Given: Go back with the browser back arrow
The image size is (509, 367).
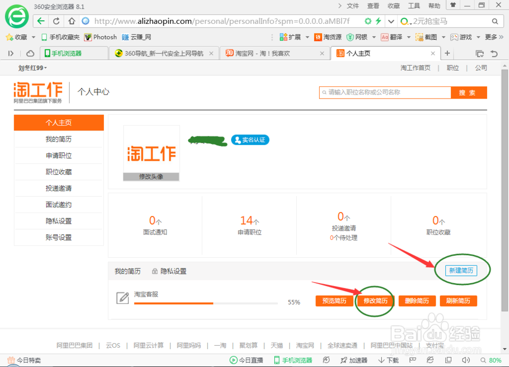Looking at the screenshot, I should 41,21.
